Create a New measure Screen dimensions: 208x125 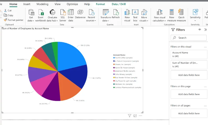[x=172, y=15]
